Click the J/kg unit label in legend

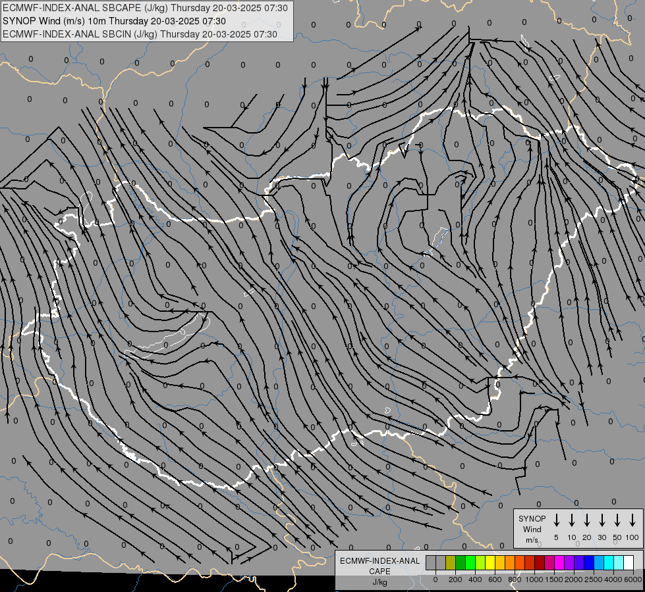pos(379,582)
